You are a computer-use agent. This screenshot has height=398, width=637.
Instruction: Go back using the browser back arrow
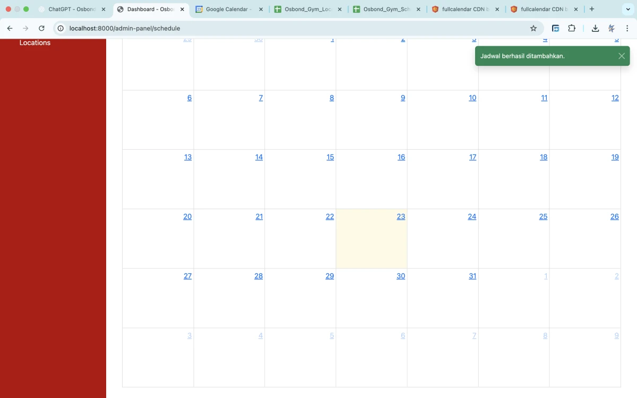(x=10, y=29)
